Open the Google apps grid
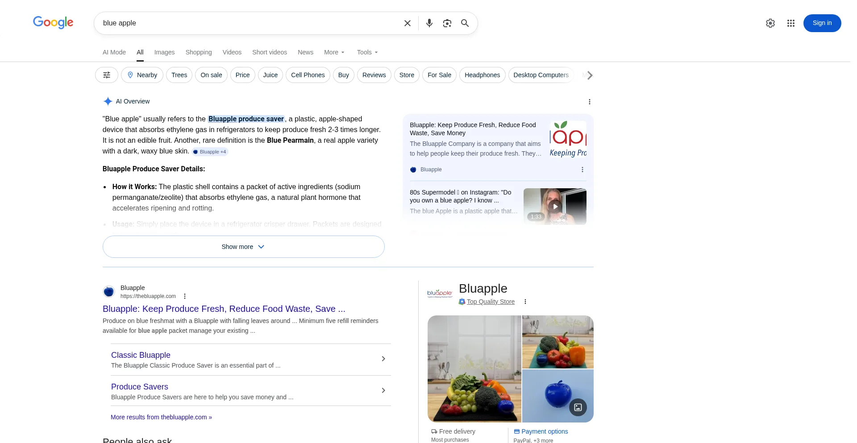 [x=791, y=23]
